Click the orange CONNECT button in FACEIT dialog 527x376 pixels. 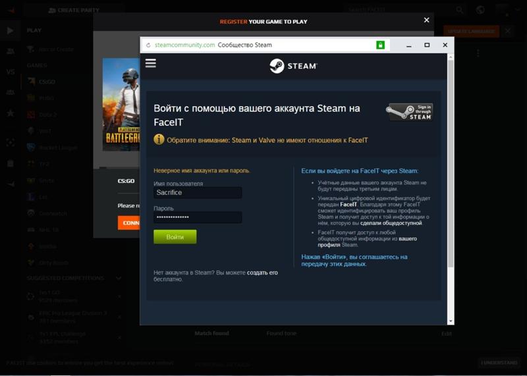click(x=128, y=223)
